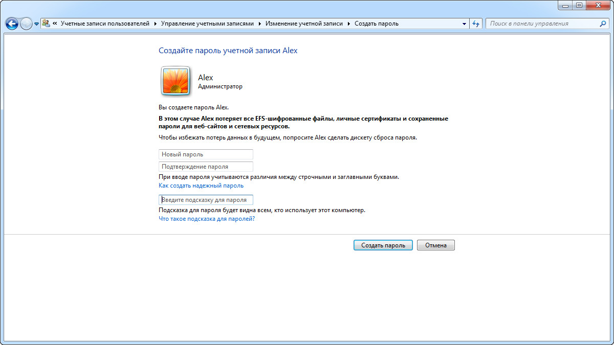Open Как создать надежный пароль link

click(201, 186)
